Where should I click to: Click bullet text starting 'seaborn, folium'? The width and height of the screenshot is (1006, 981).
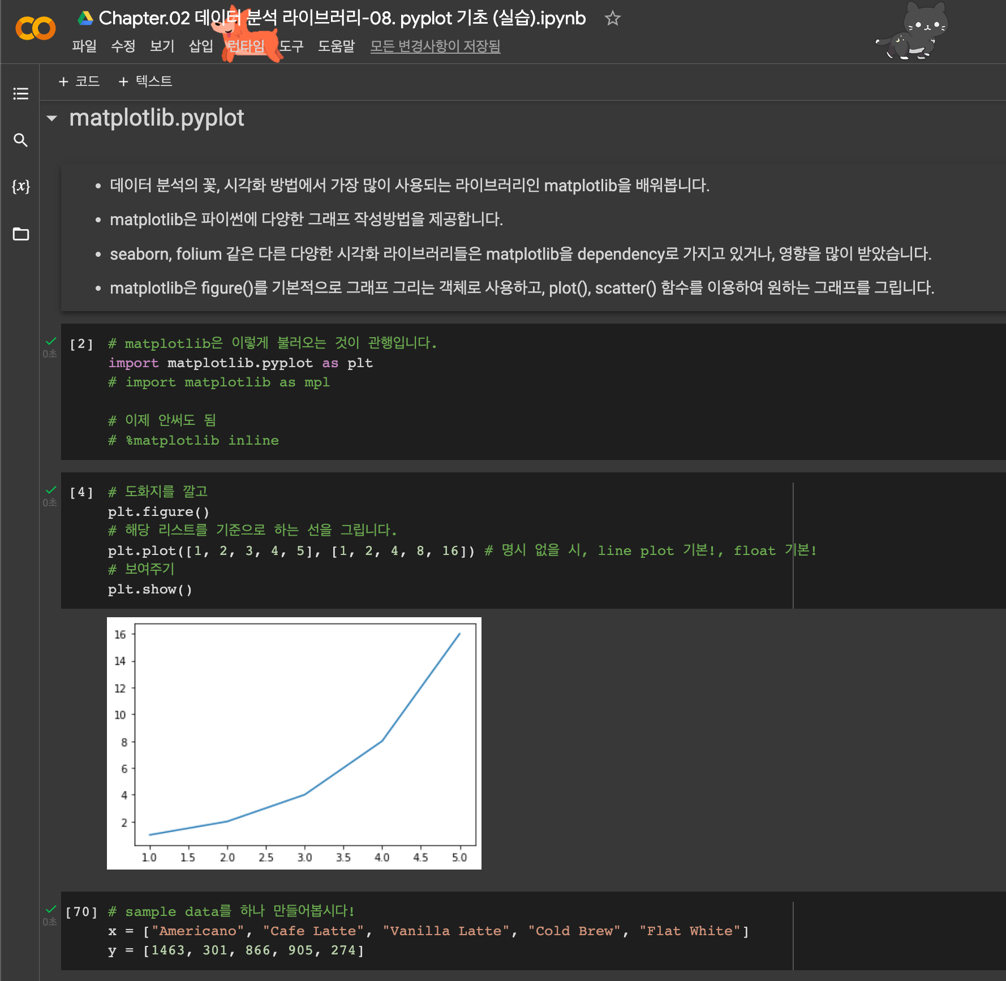click(521, 254)
